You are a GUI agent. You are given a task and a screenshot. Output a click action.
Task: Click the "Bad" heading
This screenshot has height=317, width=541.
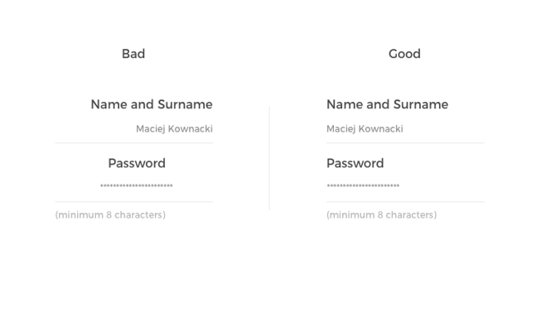click(133, 54)
